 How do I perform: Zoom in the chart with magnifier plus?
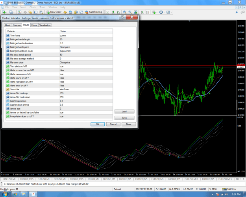(x=124, y=12)
